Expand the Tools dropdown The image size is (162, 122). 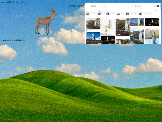[x=139, y=10]
